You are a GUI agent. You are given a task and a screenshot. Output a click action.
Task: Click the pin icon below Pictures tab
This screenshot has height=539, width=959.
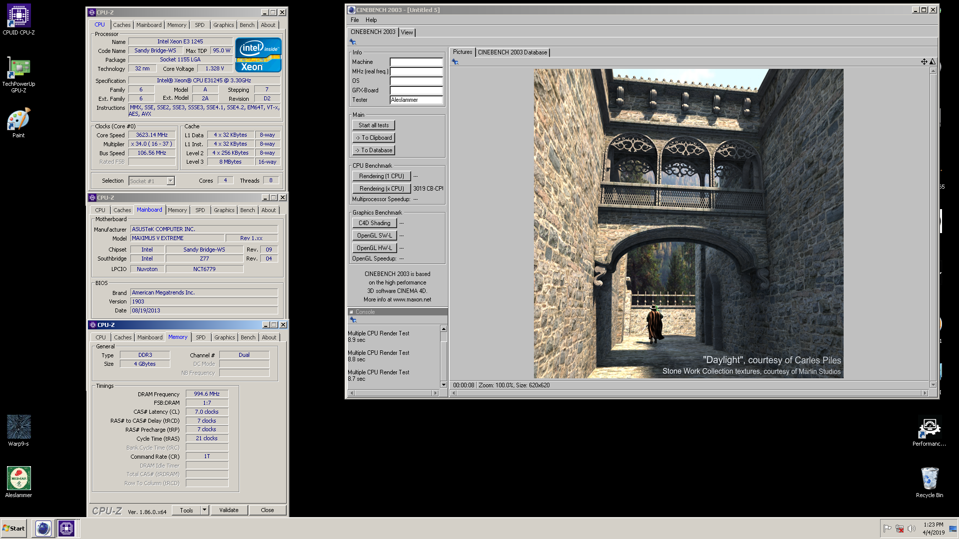tap(455, 62)
